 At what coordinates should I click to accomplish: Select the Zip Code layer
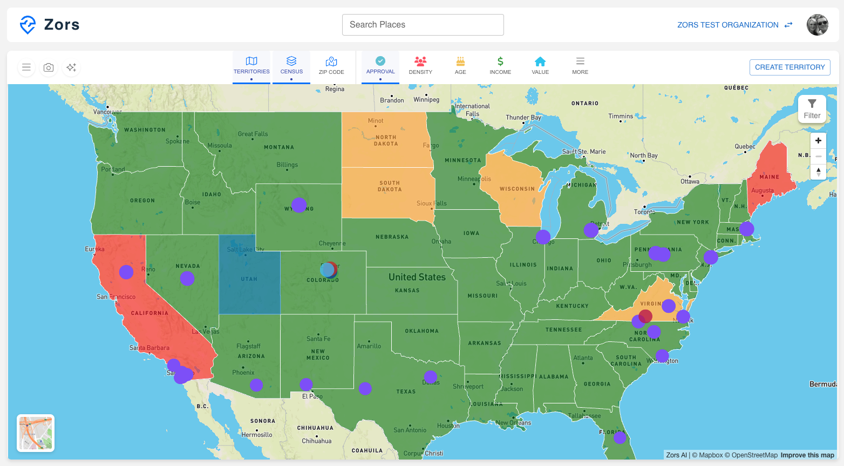pyautogui.click(x=331, y=66)
